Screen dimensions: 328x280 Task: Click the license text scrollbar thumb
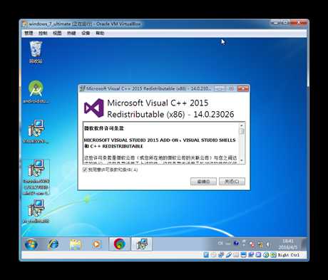coord(242,131)
